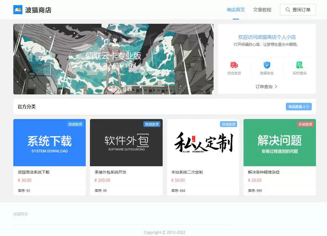Screen dimensions: 327x236
Task: Click 自动发货 tag on 系统下载 card
Action: click(x=75, y=124)
